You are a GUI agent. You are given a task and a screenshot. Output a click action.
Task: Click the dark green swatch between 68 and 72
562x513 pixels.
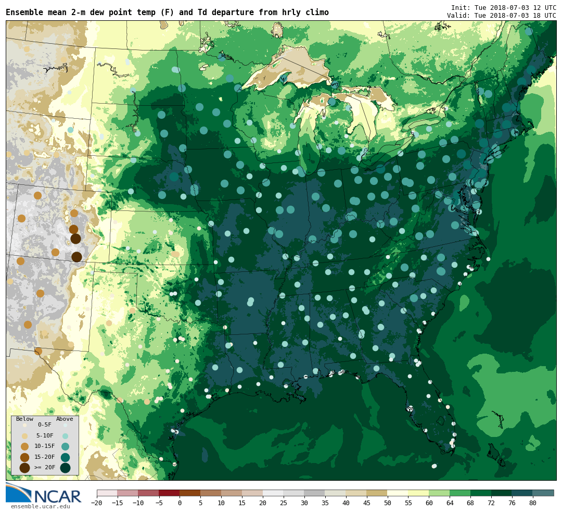[x=481, y=493]
